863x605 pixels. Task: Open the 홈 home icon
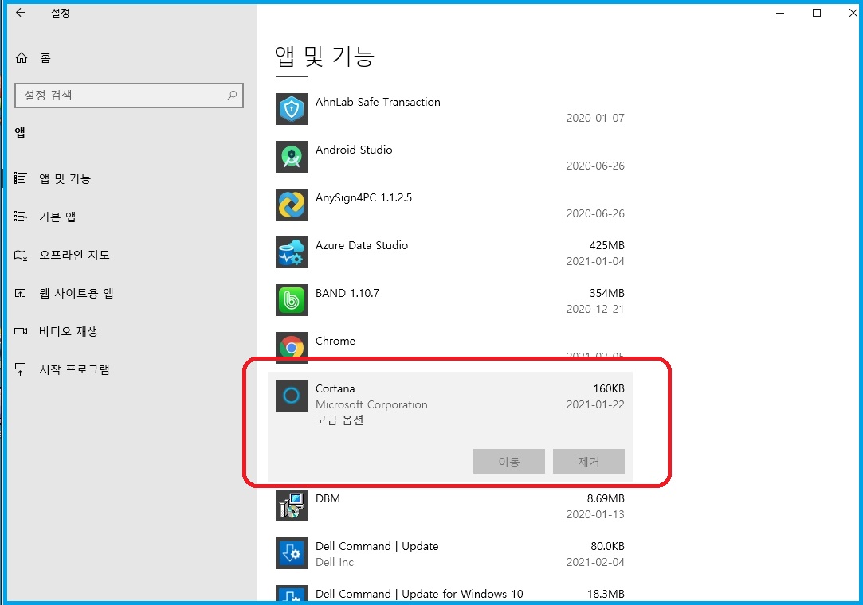click(x=22, y=58)
